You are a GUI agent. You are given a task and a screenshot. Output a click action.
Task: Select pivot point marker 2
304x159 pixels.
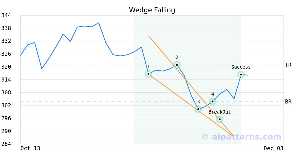click(177, 65)
